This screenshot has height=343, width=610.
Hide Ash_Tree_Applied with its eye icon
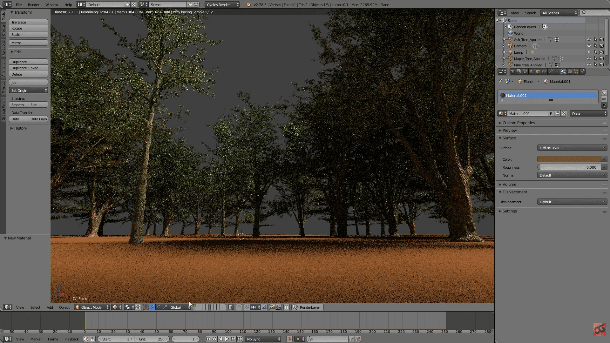point(589,40)
